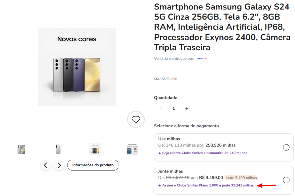
Task: Open Assine o Clube Smiles Plano 1.000 link
Action: click(x=208, y=185)
